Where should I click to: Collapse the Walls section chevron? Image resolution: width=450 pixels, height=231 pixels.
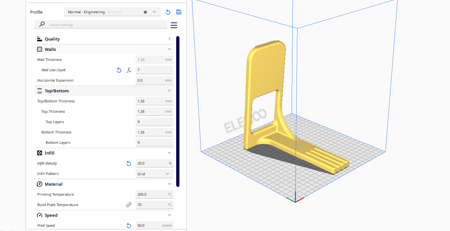click(x=169, y=49)
